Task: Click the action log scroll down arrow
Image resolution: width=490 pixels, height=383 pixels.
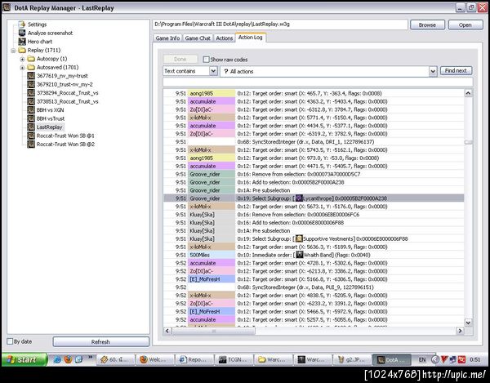Action: [x=468, y=322]
